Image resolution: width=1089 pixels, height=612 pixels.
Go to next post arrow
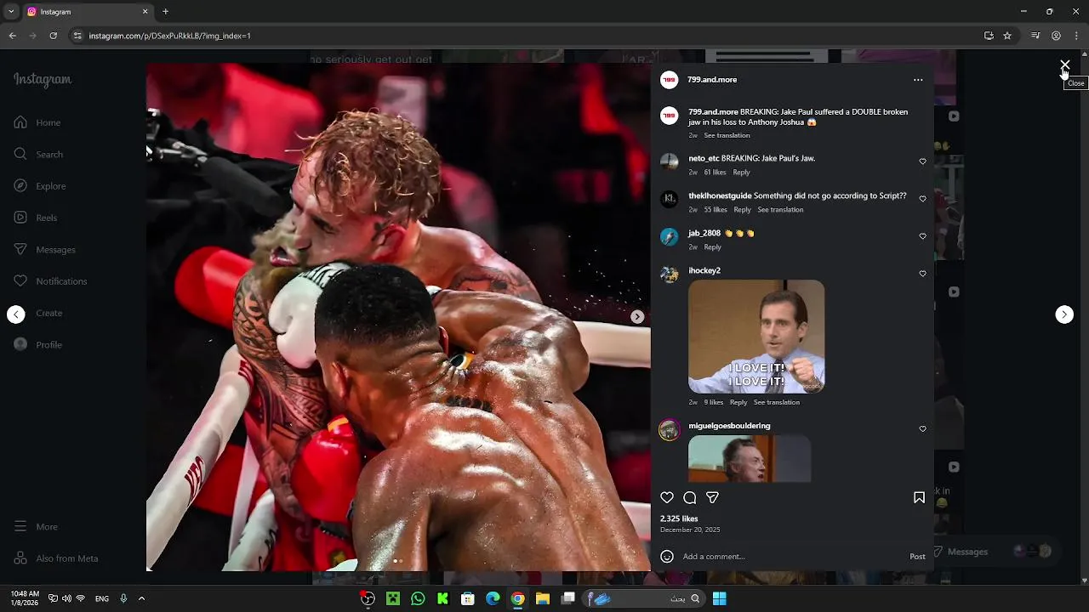pos(1064,314)
